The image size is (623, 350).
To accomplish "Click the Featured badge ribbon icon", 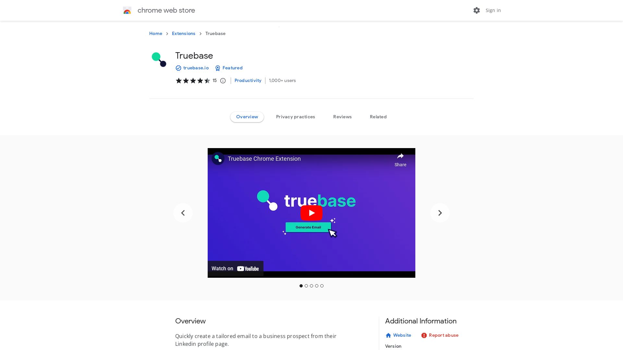I will coord(218,68).
